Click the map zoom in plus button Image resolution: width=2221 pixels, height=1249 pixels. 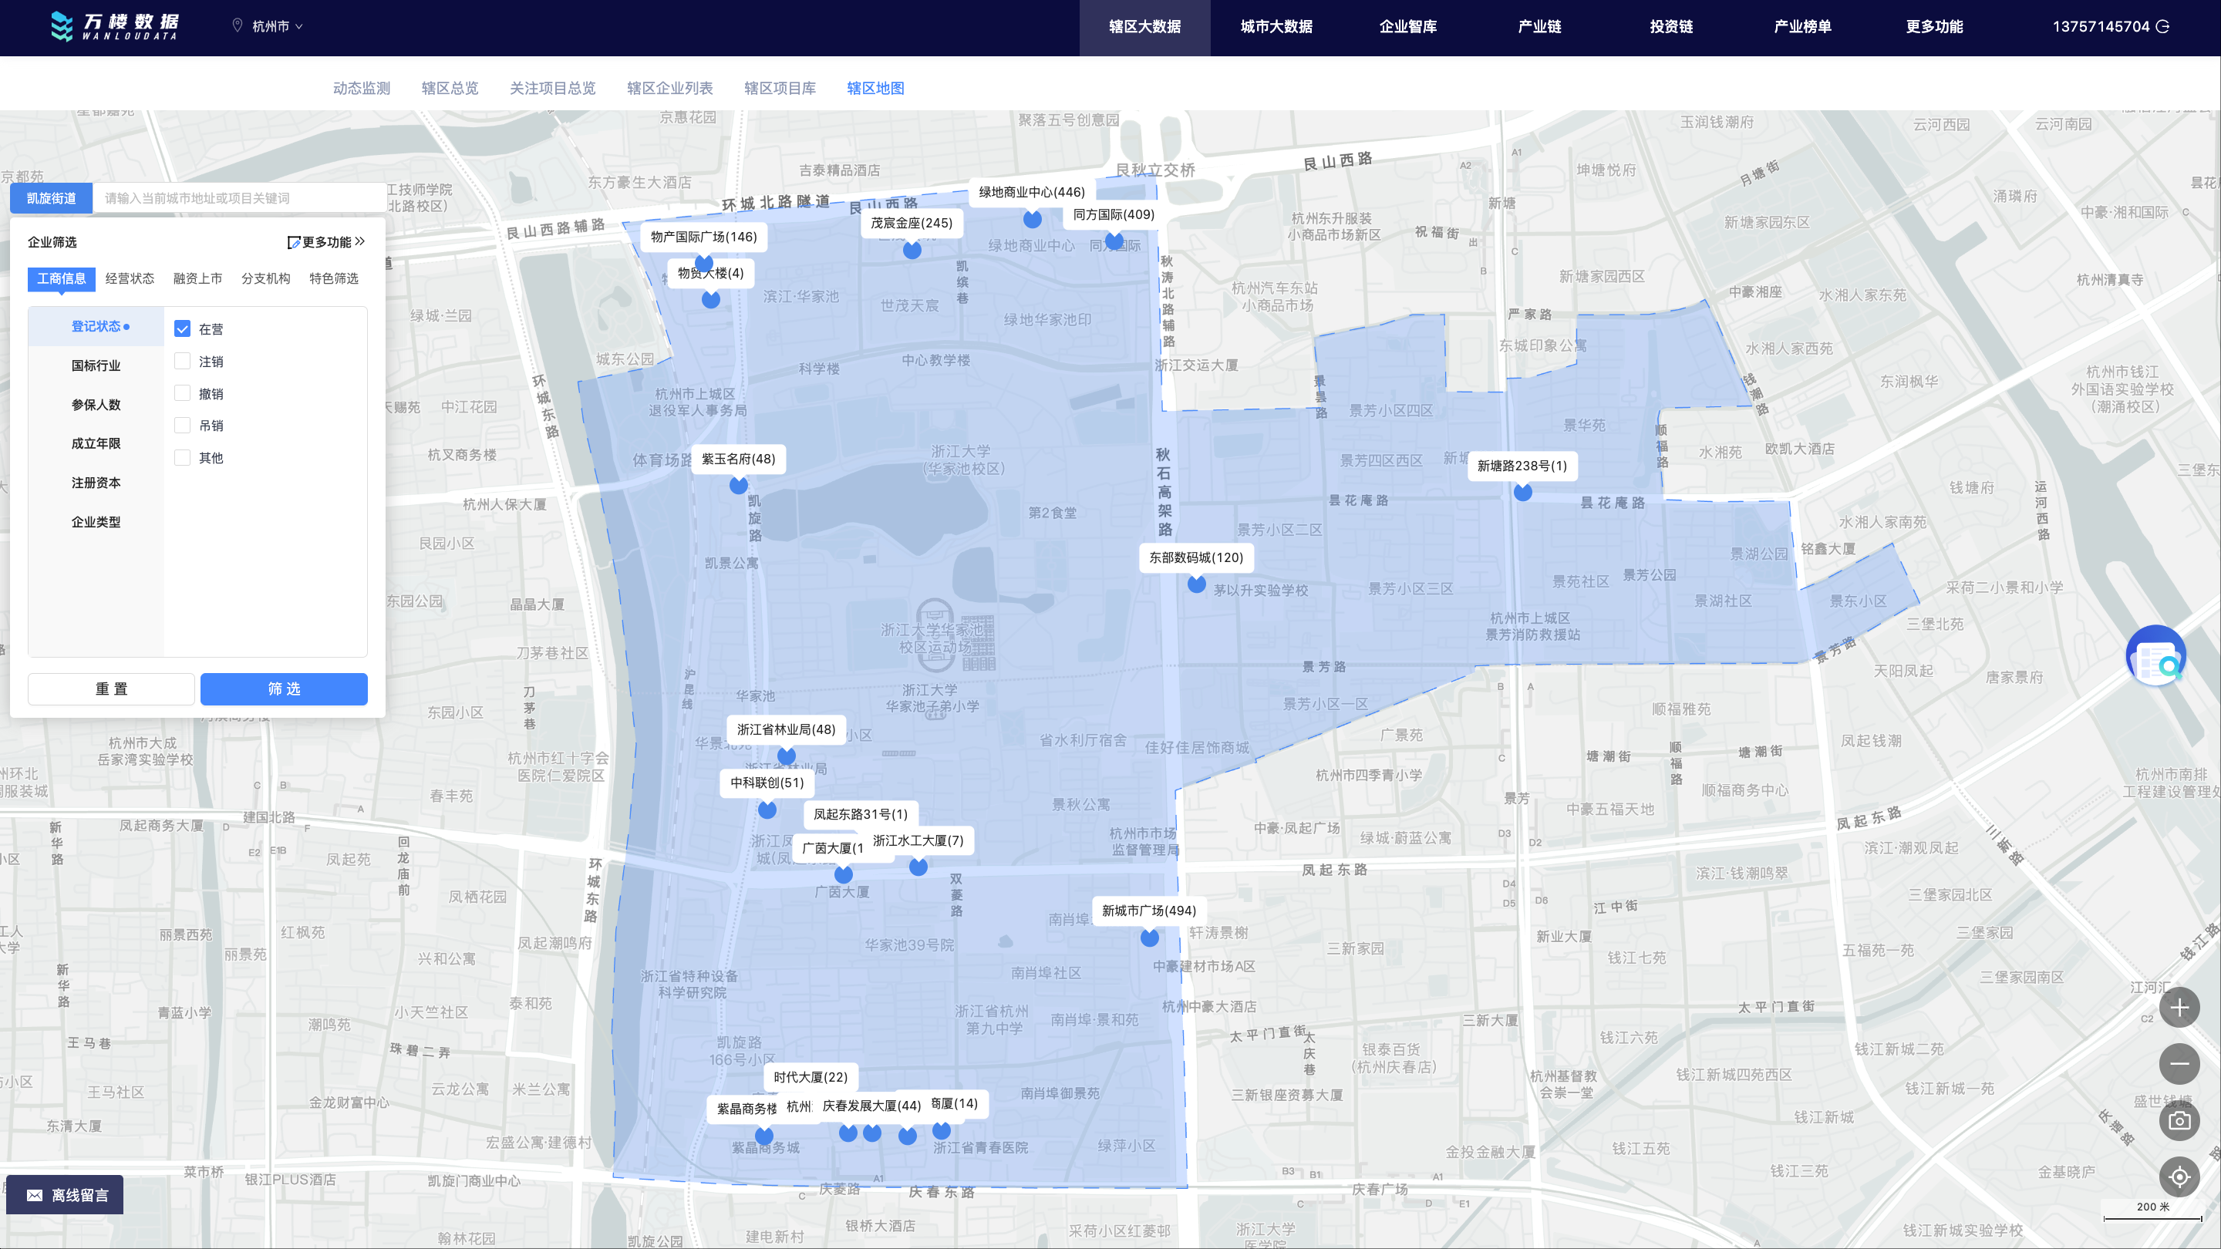2179,1008
